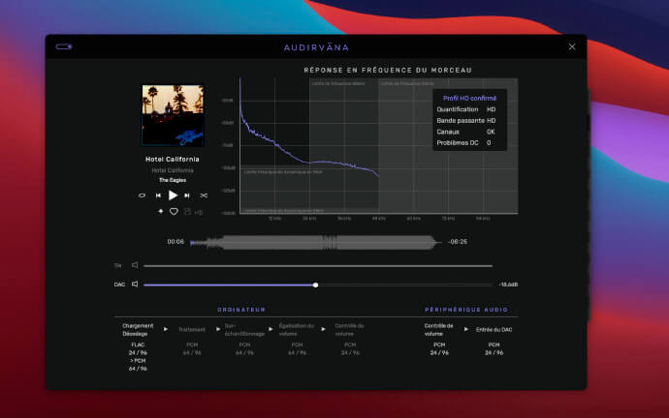The width and height of the screenshot is (669, 418).
Task: Open the Hotel California album name link
Action: pos(173,170)
